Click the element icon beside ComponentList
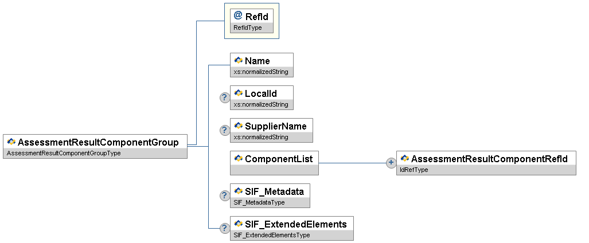The height and width of the screenshot is (243, 589). [238, 158]
